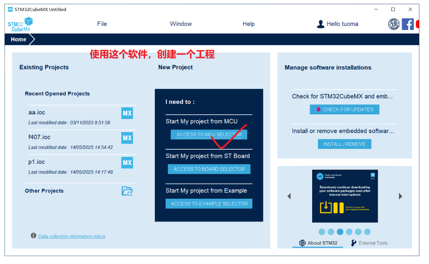Open the File menu
This screenshot has width=429, height=264.
click(x=102, y=24)
